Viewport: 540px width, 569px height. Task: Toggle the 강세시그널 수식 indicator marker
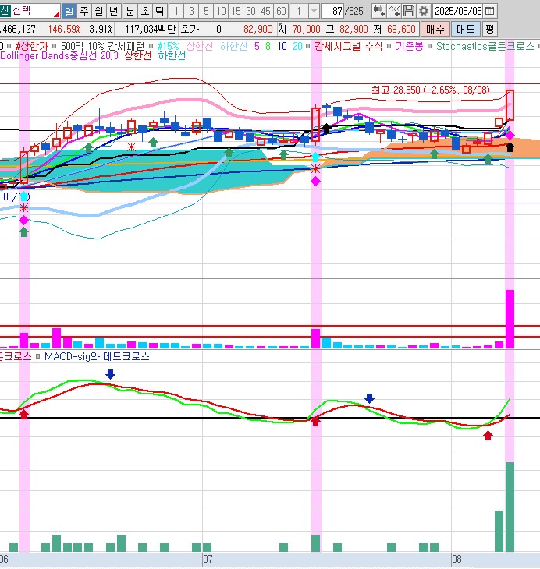307,46
